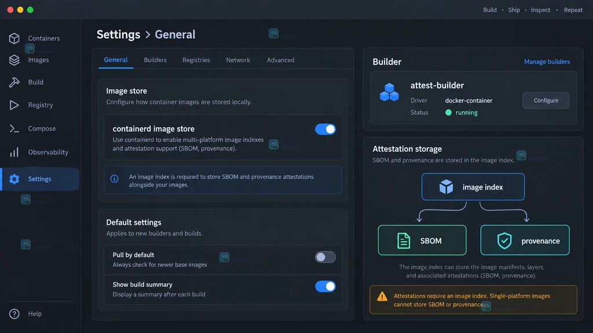
Task: Click the Help question mark icon
Action: pos(14,314)
